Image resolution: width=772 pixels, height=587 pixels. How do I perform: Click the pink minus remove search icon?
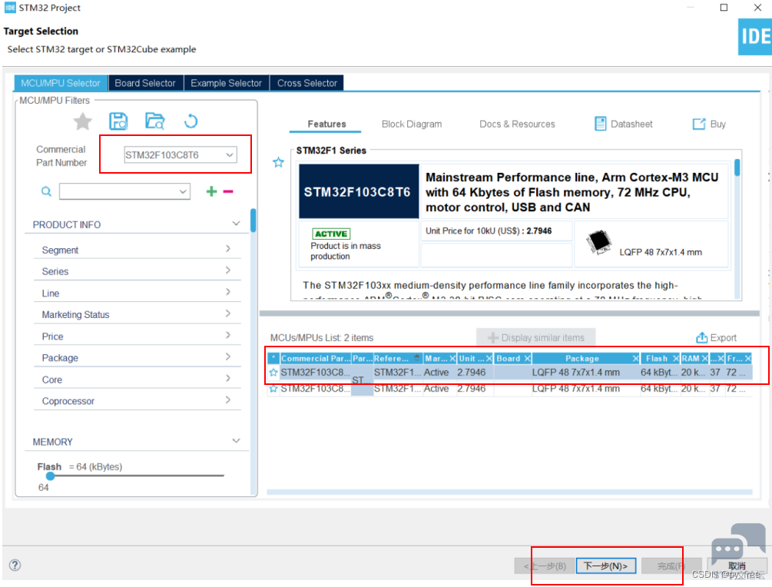tap(228, 191)
